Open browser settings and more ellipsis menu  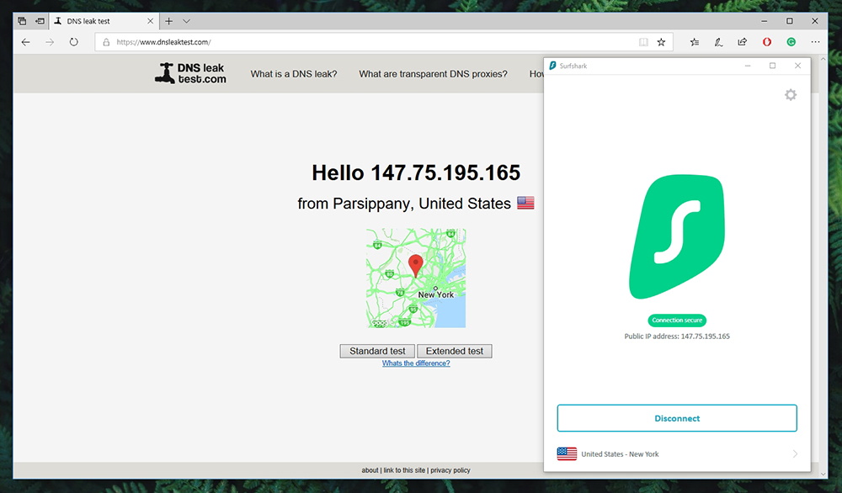815,42
